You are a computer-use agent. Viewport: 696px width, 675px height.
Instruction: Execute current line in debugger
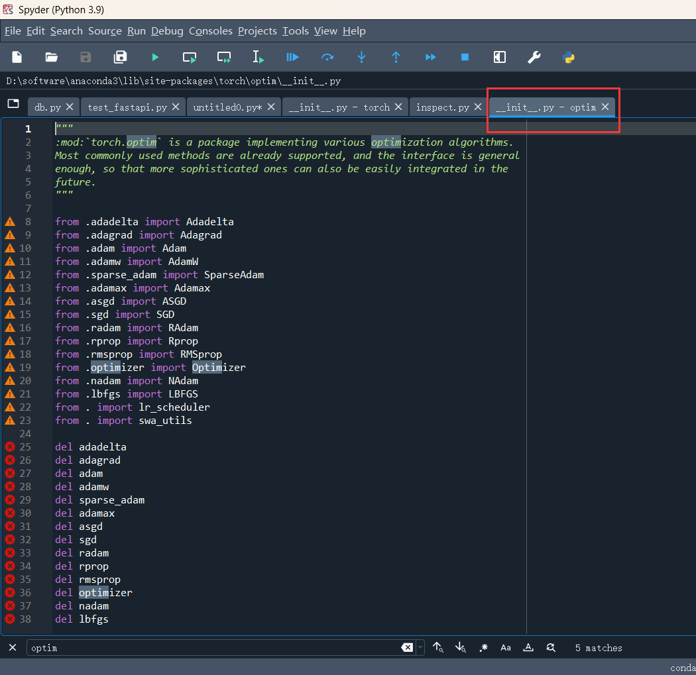click(327, 57)
